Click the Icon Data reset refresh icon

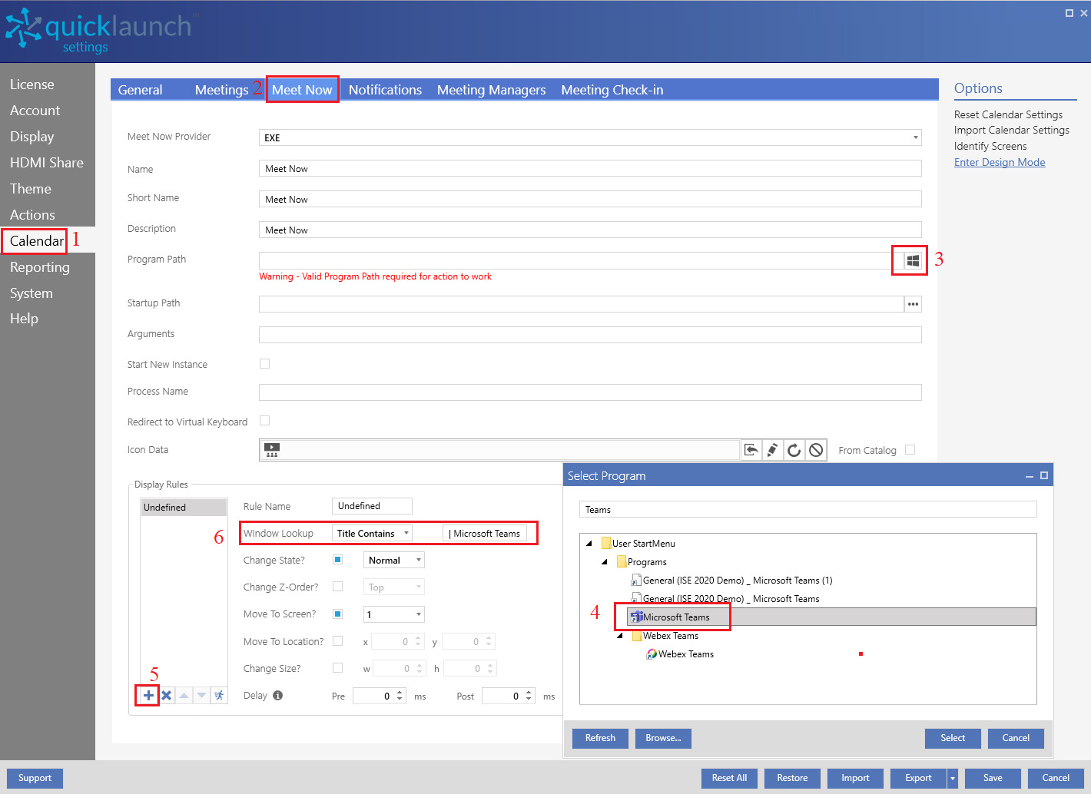(794, 450)
